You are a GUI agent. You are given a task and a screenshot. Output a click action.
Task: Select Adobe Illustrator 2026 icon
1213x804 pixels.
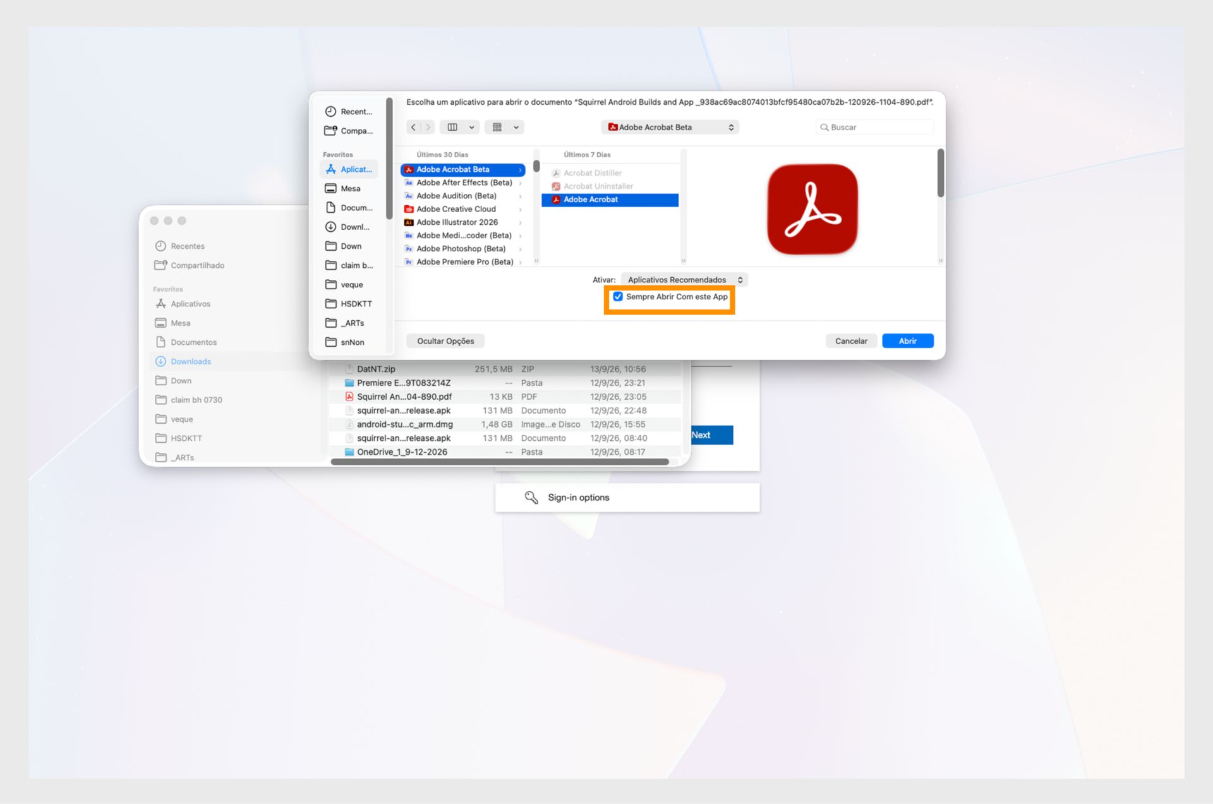click(409, 222)
